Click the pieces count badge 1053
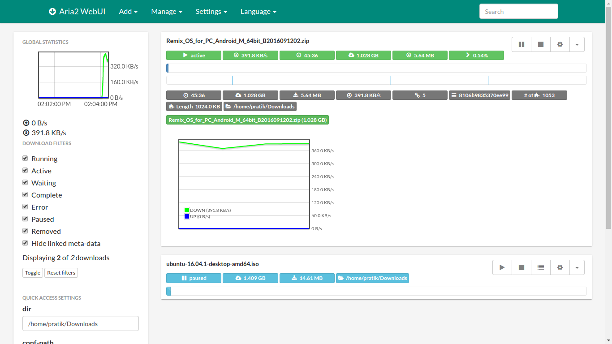Viewport: 612px width, 344px height. pyautogui.click(x=539, y=95)
